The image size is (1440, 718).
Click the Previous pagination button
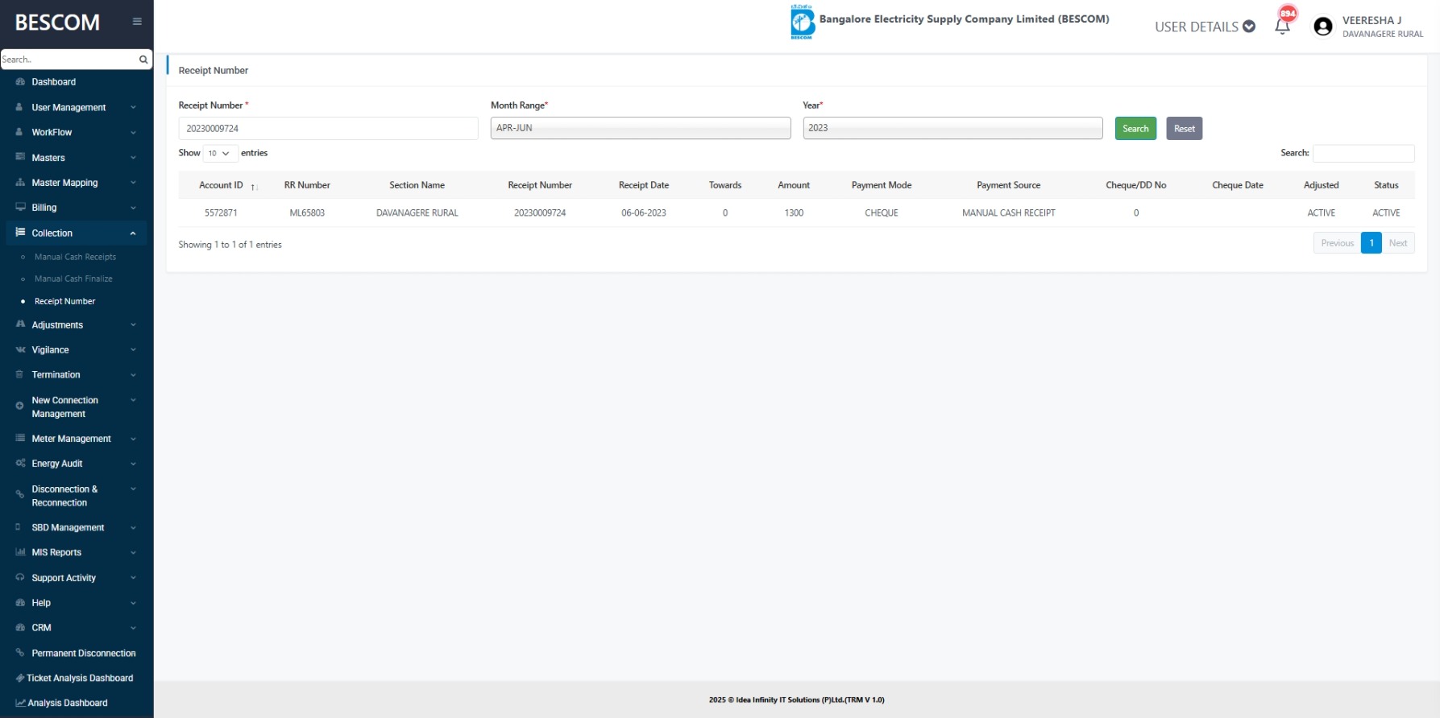pos(1337,243)
